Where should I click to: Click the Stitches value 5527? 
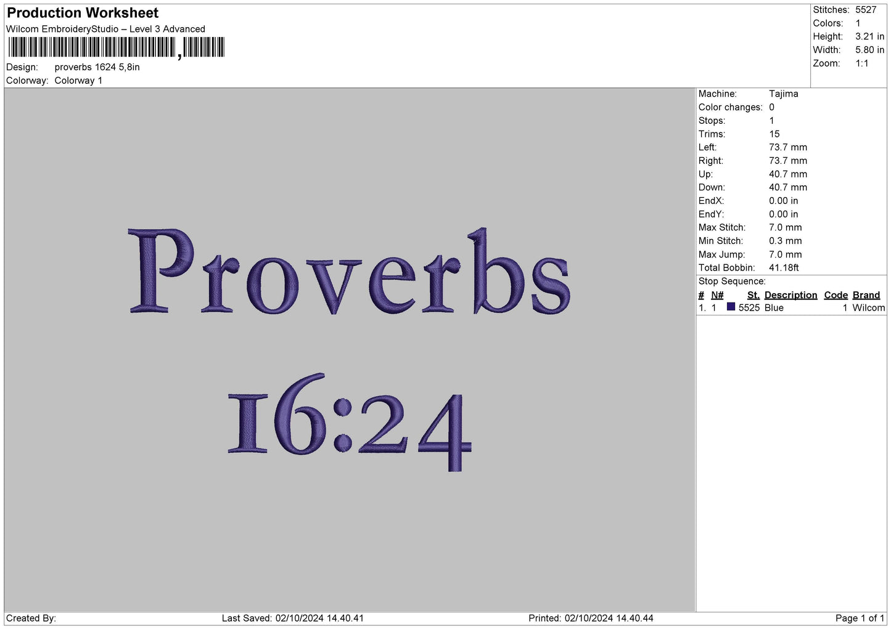(866, 10)
